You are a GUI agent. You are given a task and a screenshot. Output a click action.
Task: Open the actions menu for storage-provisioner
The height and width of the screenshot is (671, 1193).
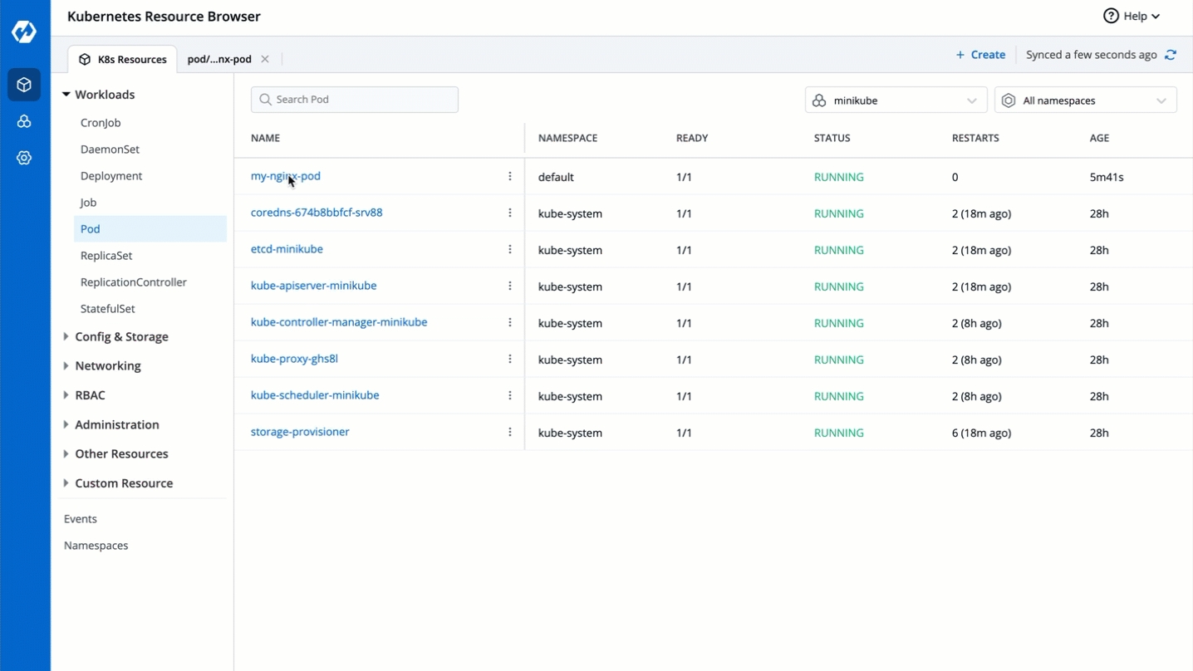point(510,432)
